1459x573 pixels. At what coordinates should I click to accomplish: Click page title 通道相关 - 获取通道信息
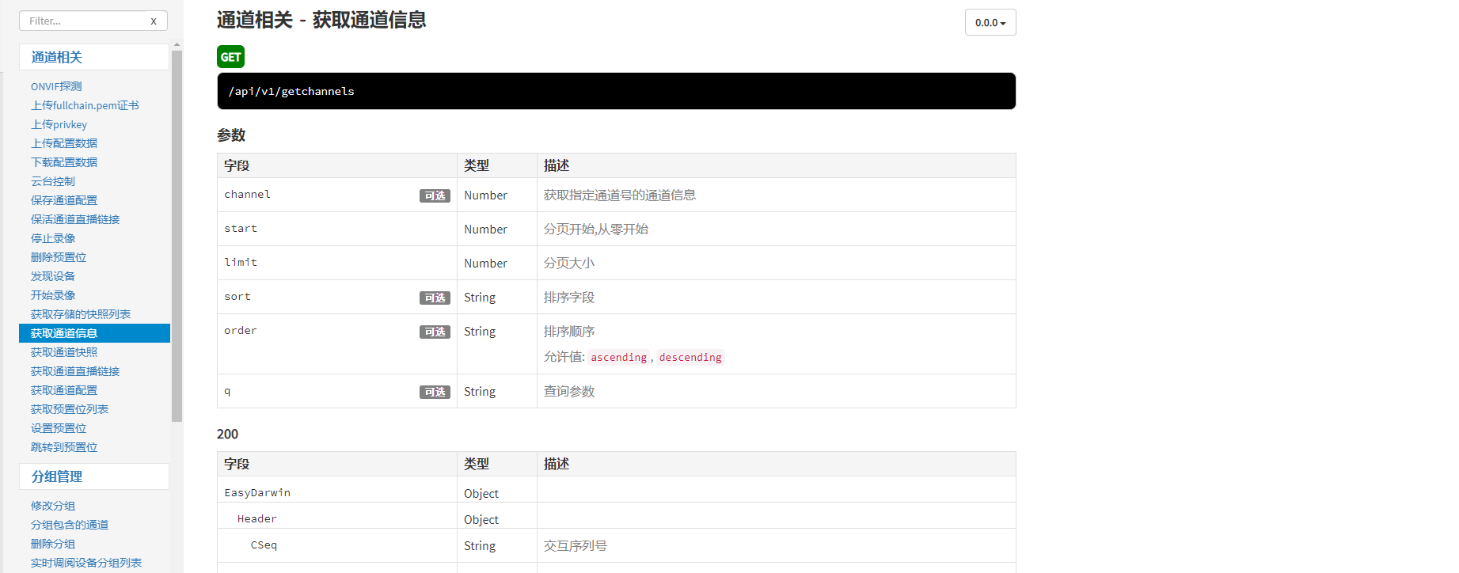[321, 20]
